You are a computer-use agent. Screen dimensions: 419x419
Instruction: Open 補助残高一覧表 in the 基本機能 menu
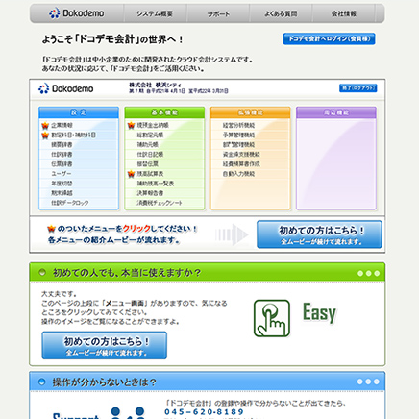pos(156,184)
